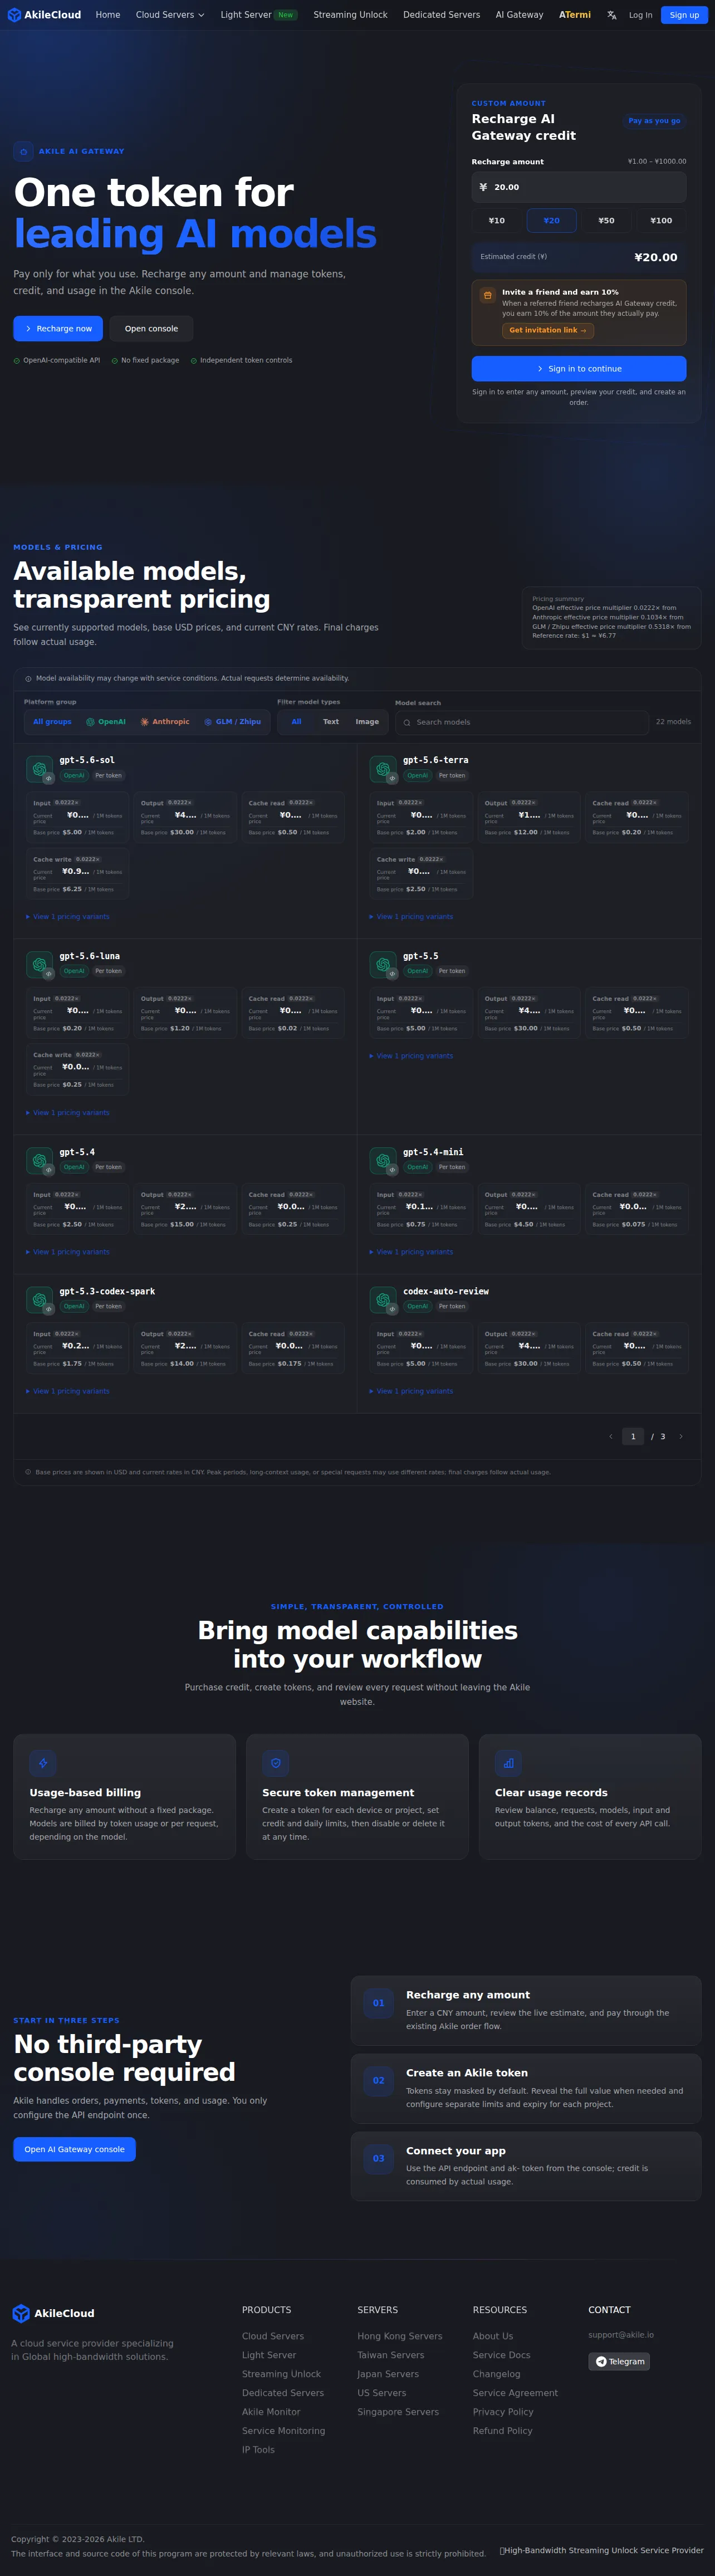Screen dimensions: 715x2576
Task: Select the ¥50 recharge amount
Action: [606, 220]
